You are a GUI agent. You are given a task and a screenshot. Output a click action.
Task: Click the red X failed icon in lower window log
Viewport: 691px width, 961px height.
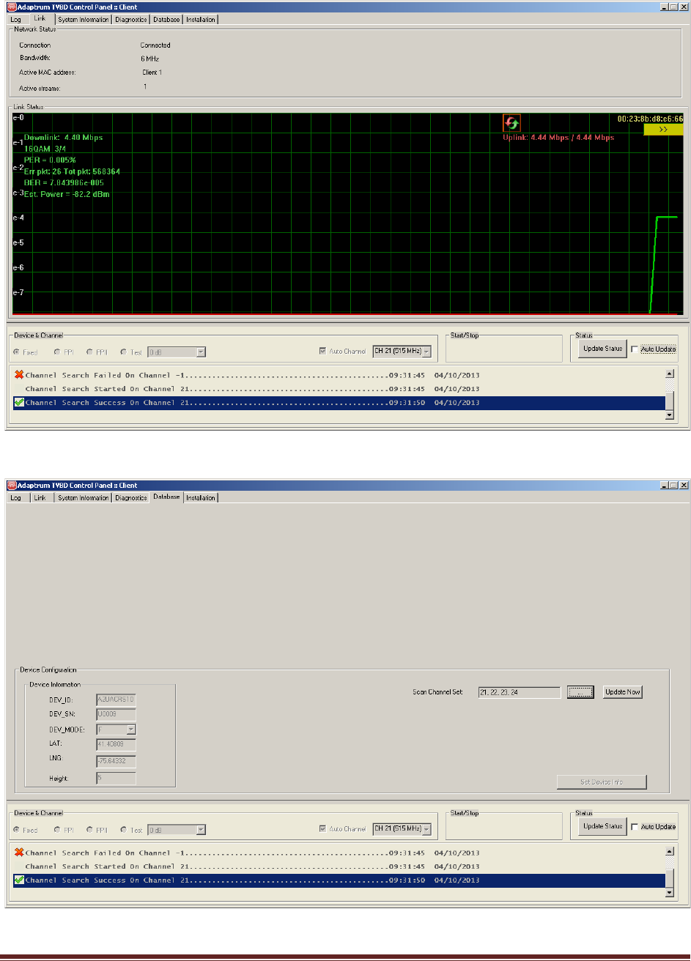tap(19, 853)
